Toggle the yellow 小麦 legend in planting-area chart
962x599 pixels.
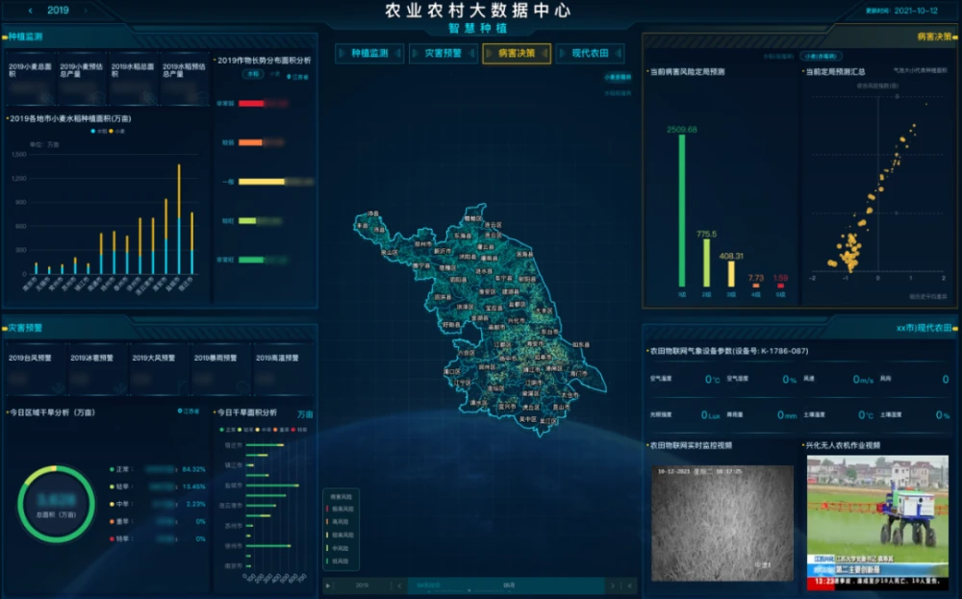coord(116,131)
